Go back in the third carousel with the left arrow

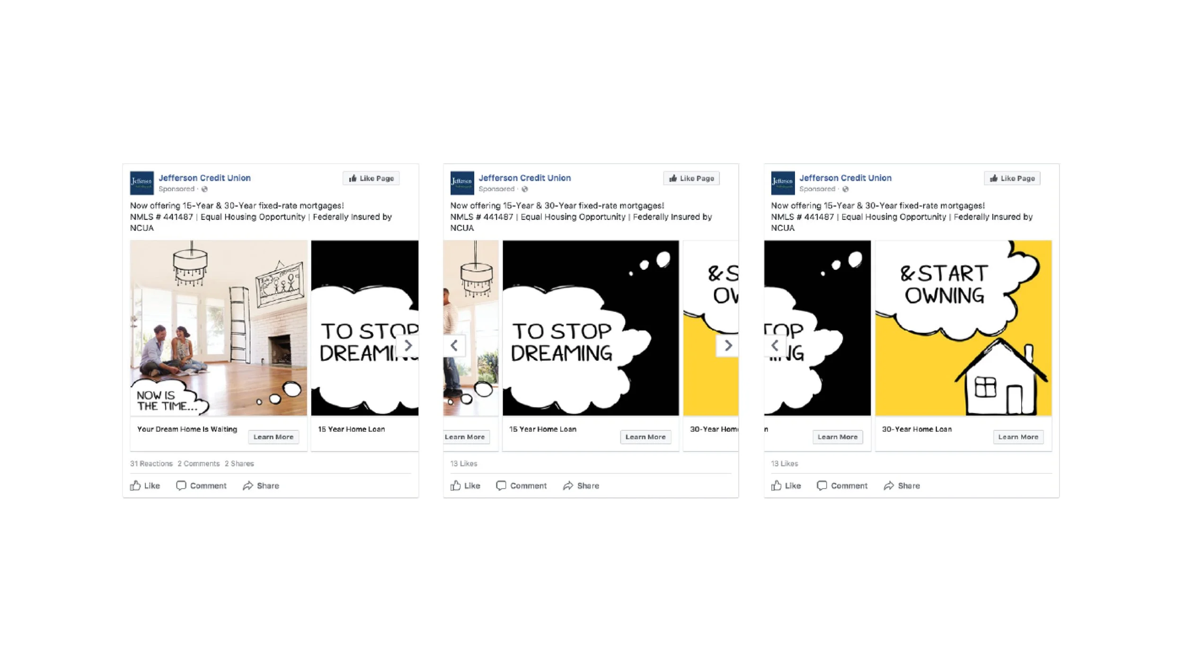click(x=775, y=346)
